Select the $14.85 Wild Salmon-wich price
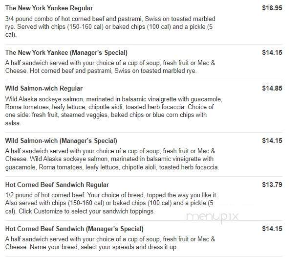This screenshot has width=300, height=257. pyautogui.click(x=272, y=88)
